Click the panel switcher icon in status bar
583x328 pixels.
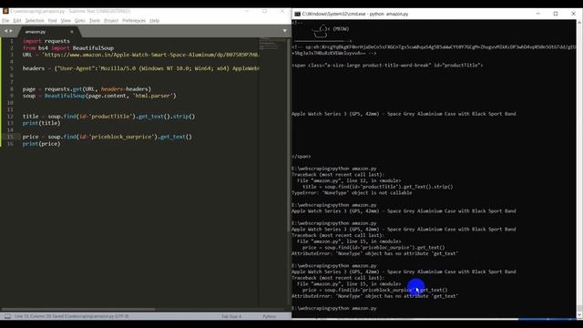(7, 316)
